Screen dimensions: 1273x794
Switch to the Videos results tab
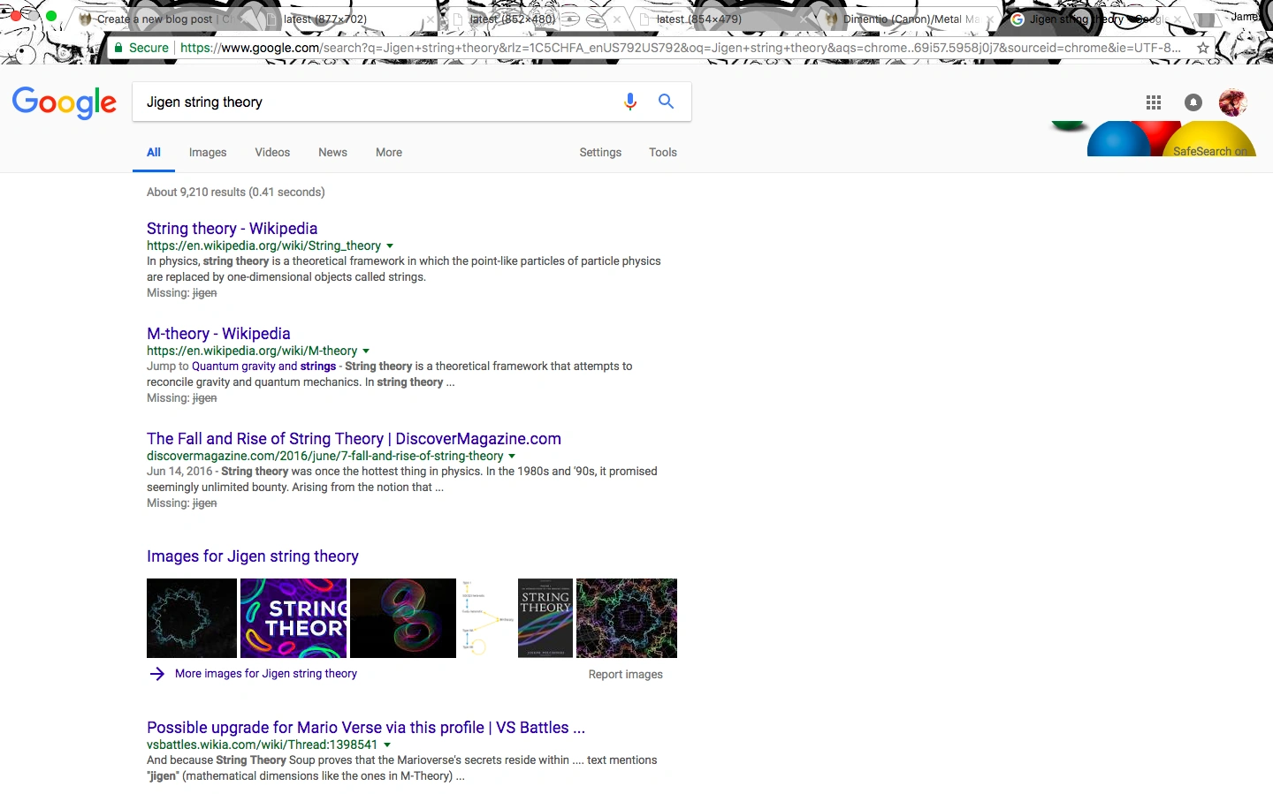[272, 152]
